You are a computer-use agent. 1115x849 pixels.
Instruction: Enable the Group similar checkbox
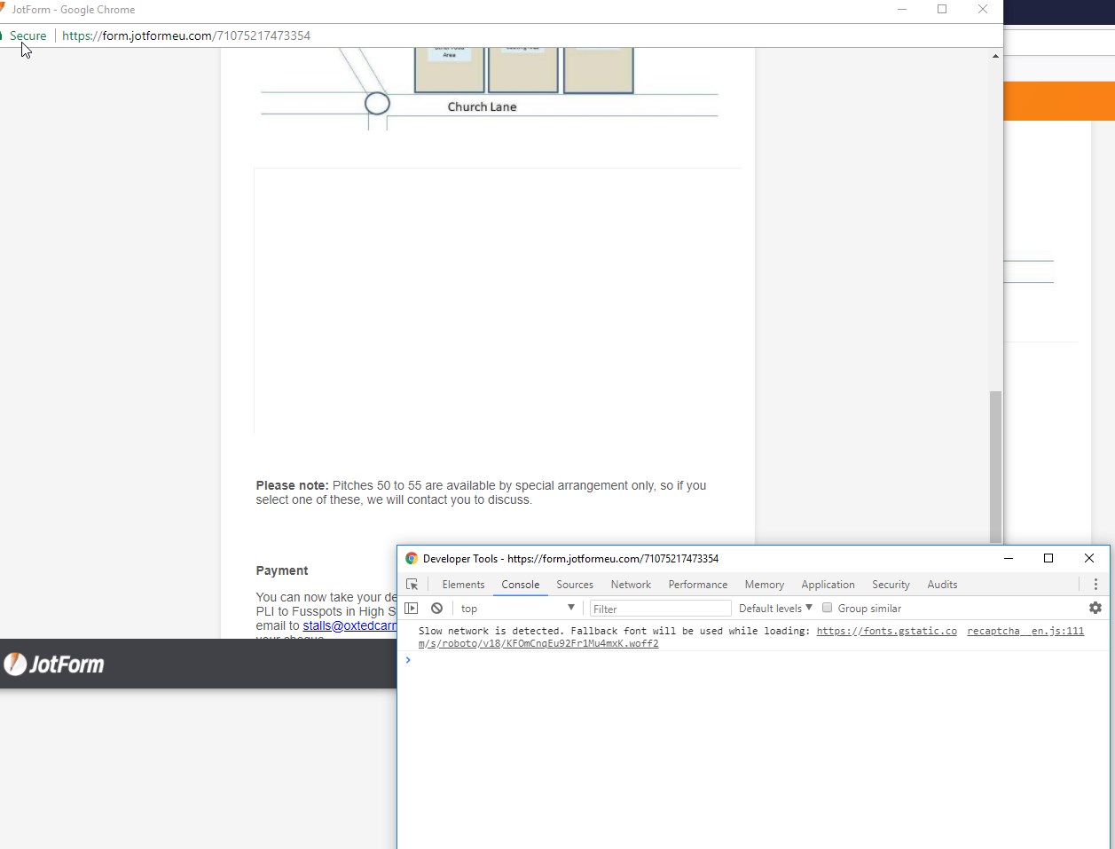click(827, 608)
